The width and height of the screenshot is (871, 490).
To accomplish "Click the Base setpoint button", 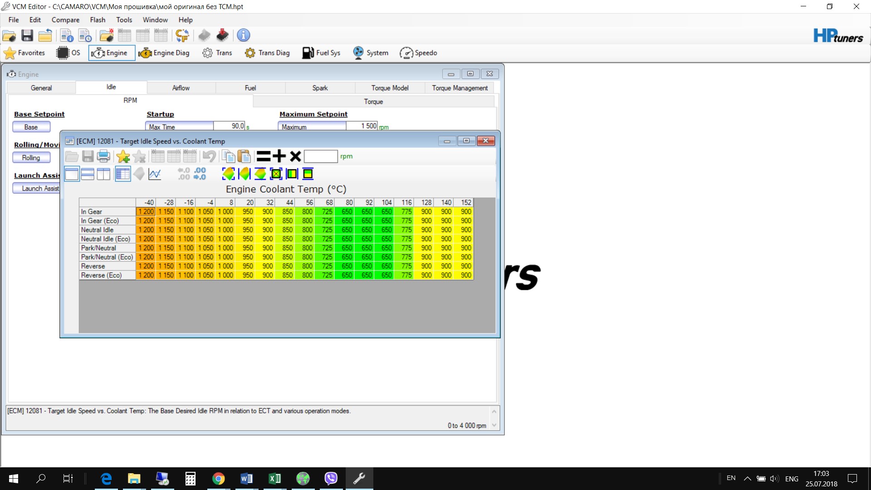I will coord(31,127).
